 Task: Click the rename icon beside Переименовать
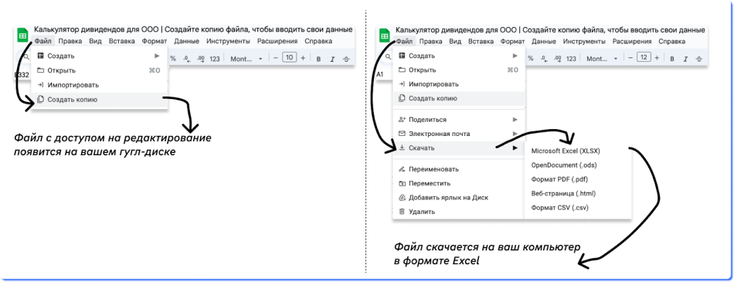click(x=401, y=169)
